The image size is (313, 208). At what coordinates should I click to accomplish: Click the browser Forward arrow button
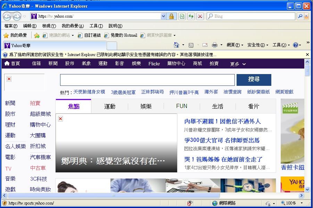[17, 16]
